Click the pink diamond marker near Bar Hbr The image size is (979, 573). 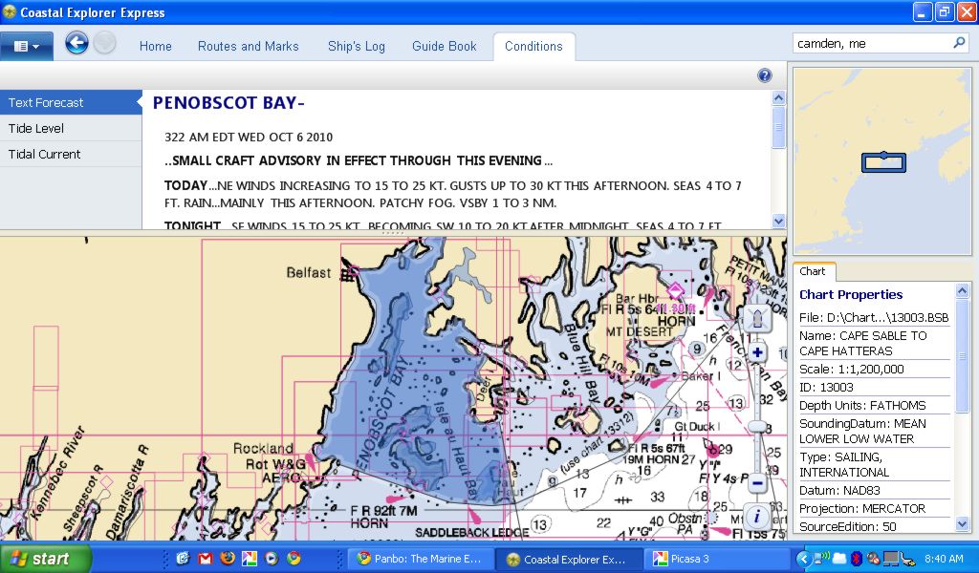click(674, 290)
